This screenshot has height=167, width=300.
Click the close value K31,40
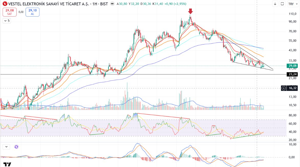tap(158, 4)
